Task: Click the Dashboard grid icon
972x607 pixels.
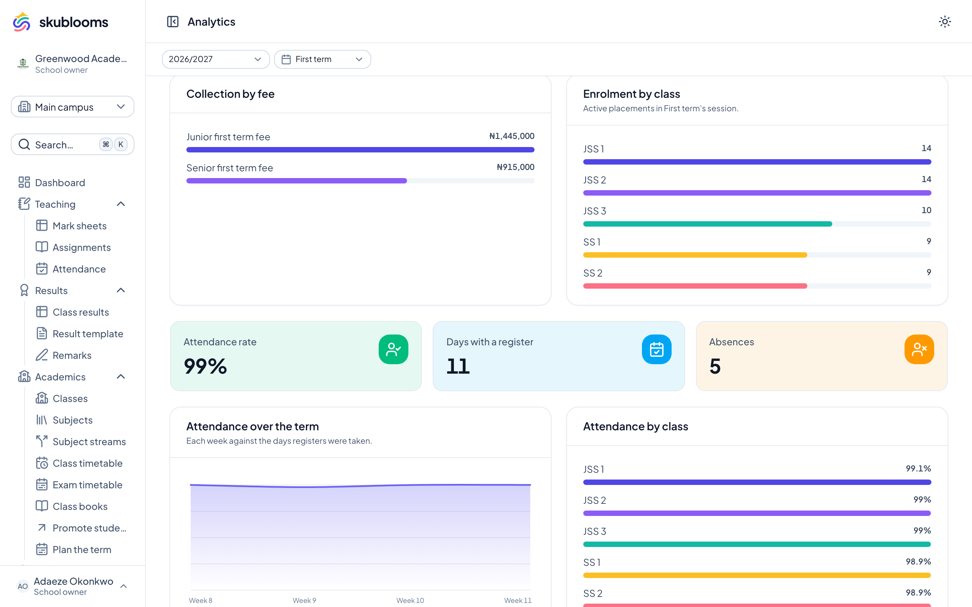Action: coord(24,182)
